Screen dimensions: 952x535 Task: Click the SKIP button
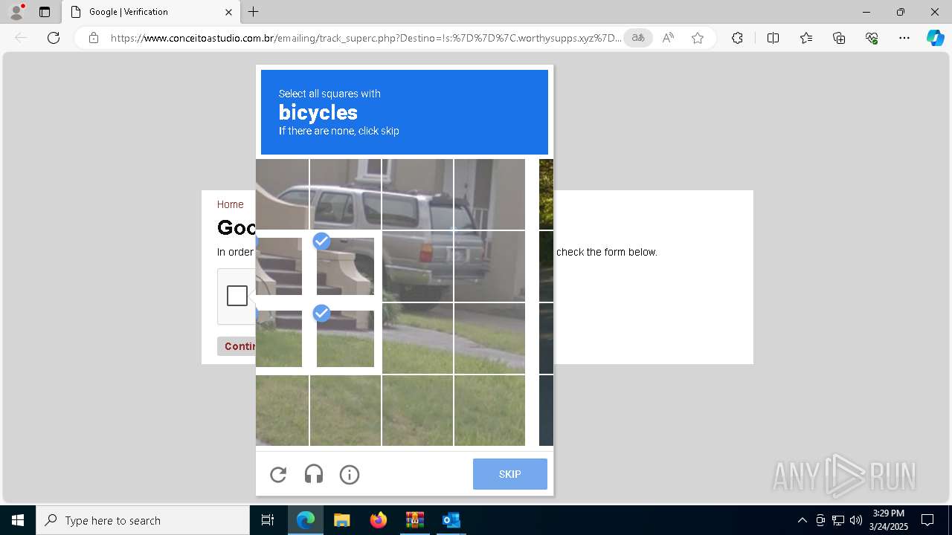point(510,474)
